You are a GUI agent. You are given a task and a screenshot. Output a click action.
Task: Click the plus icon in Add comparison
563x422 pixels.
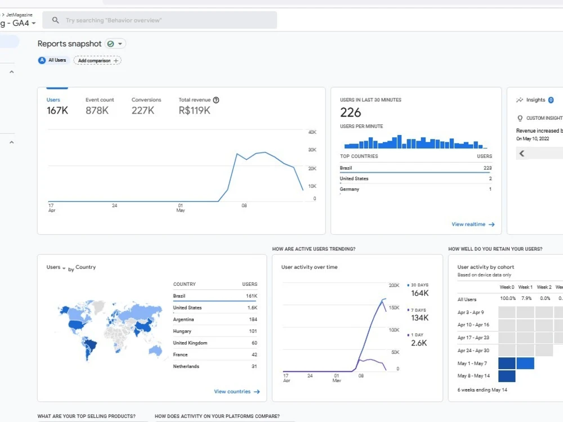116,61
